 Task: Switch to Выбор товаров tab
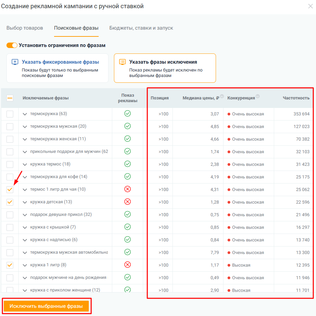coord(25,28)
